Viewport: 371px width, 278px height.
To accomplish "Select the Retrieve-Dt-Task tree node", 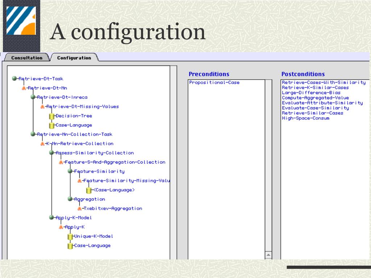I will point(41,79).
